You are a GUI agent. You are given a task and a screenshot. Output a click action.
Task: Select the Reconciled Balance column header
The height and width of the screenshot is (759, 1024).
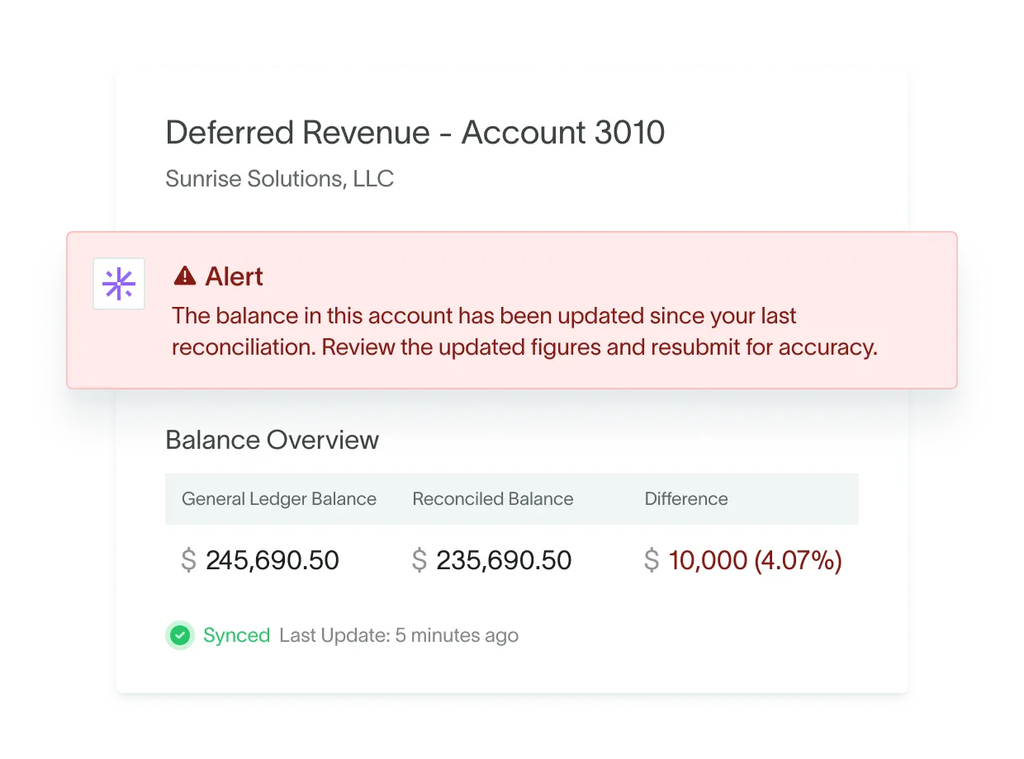point(493,498)
